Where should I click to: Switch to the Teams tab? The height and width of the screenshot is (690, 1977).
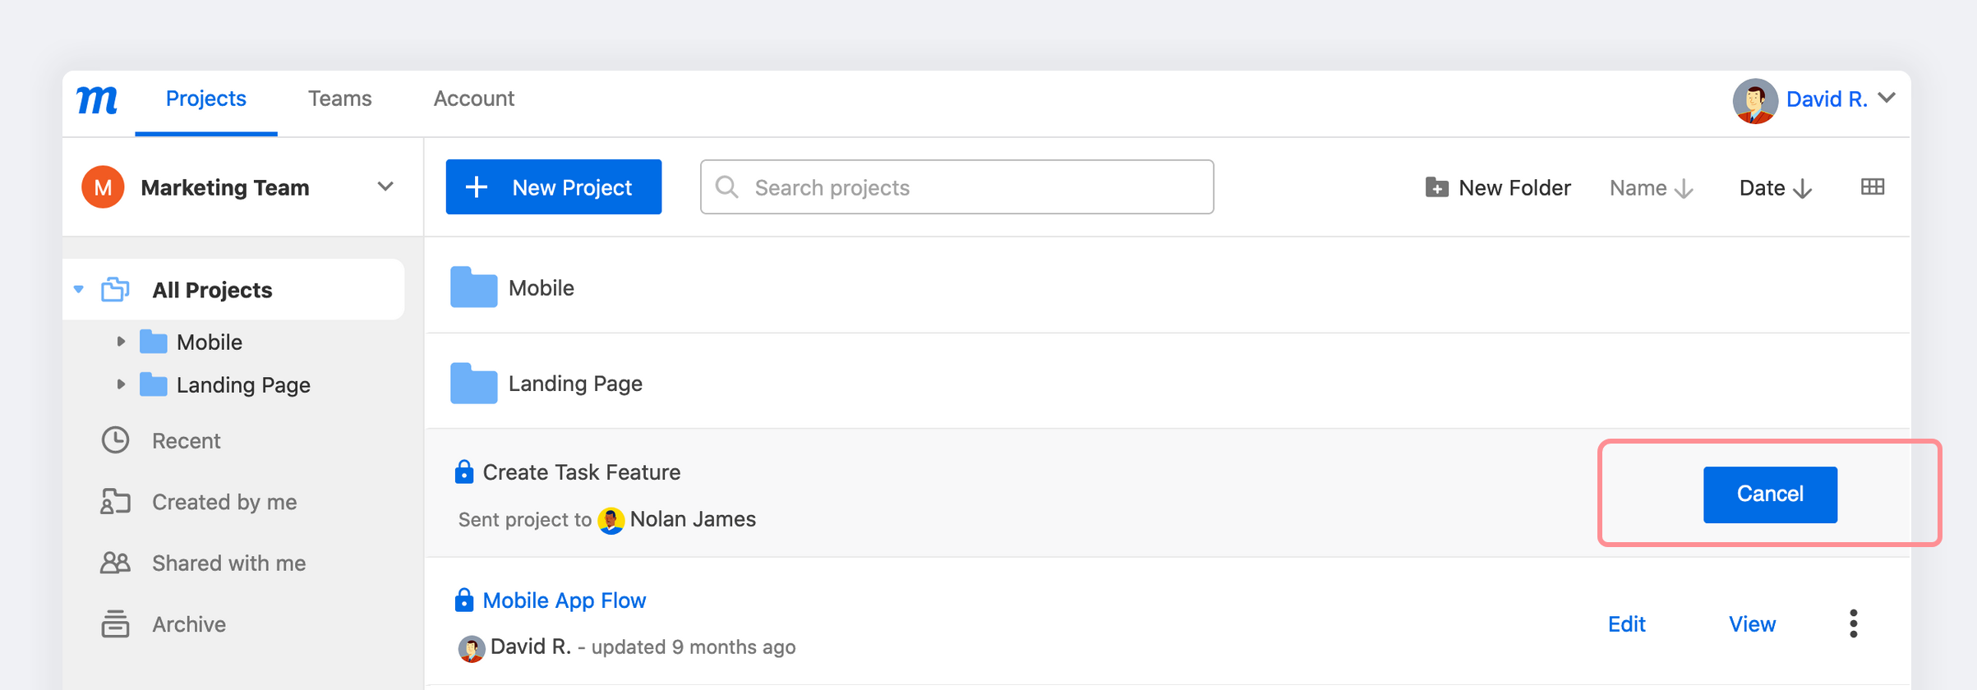coord(339,99)
